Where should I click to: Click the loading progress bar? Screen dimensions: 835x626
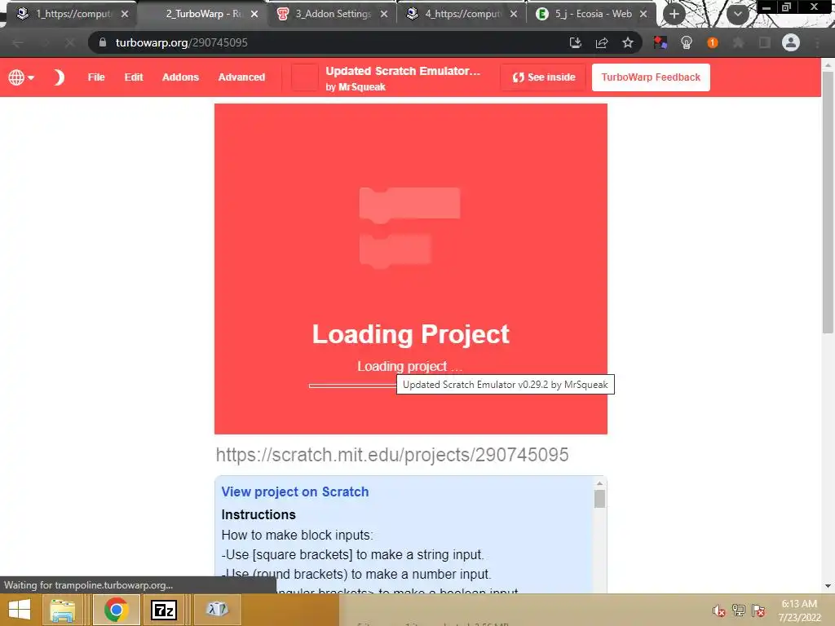pos(352,386)
